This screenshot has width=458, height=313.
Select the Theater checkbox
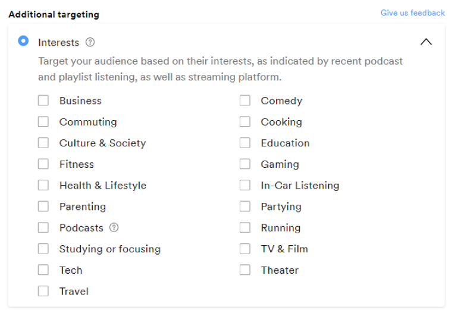(245, 270)
